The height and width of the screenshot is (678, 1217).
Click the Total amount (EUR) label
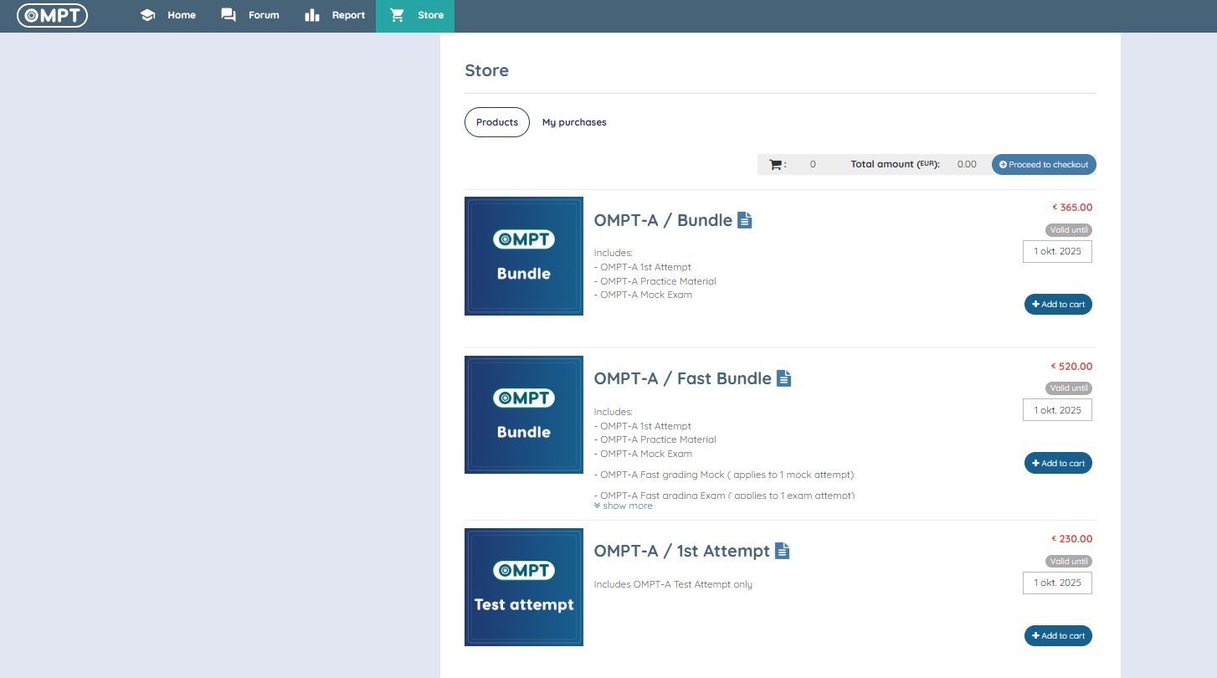[895, 165]
